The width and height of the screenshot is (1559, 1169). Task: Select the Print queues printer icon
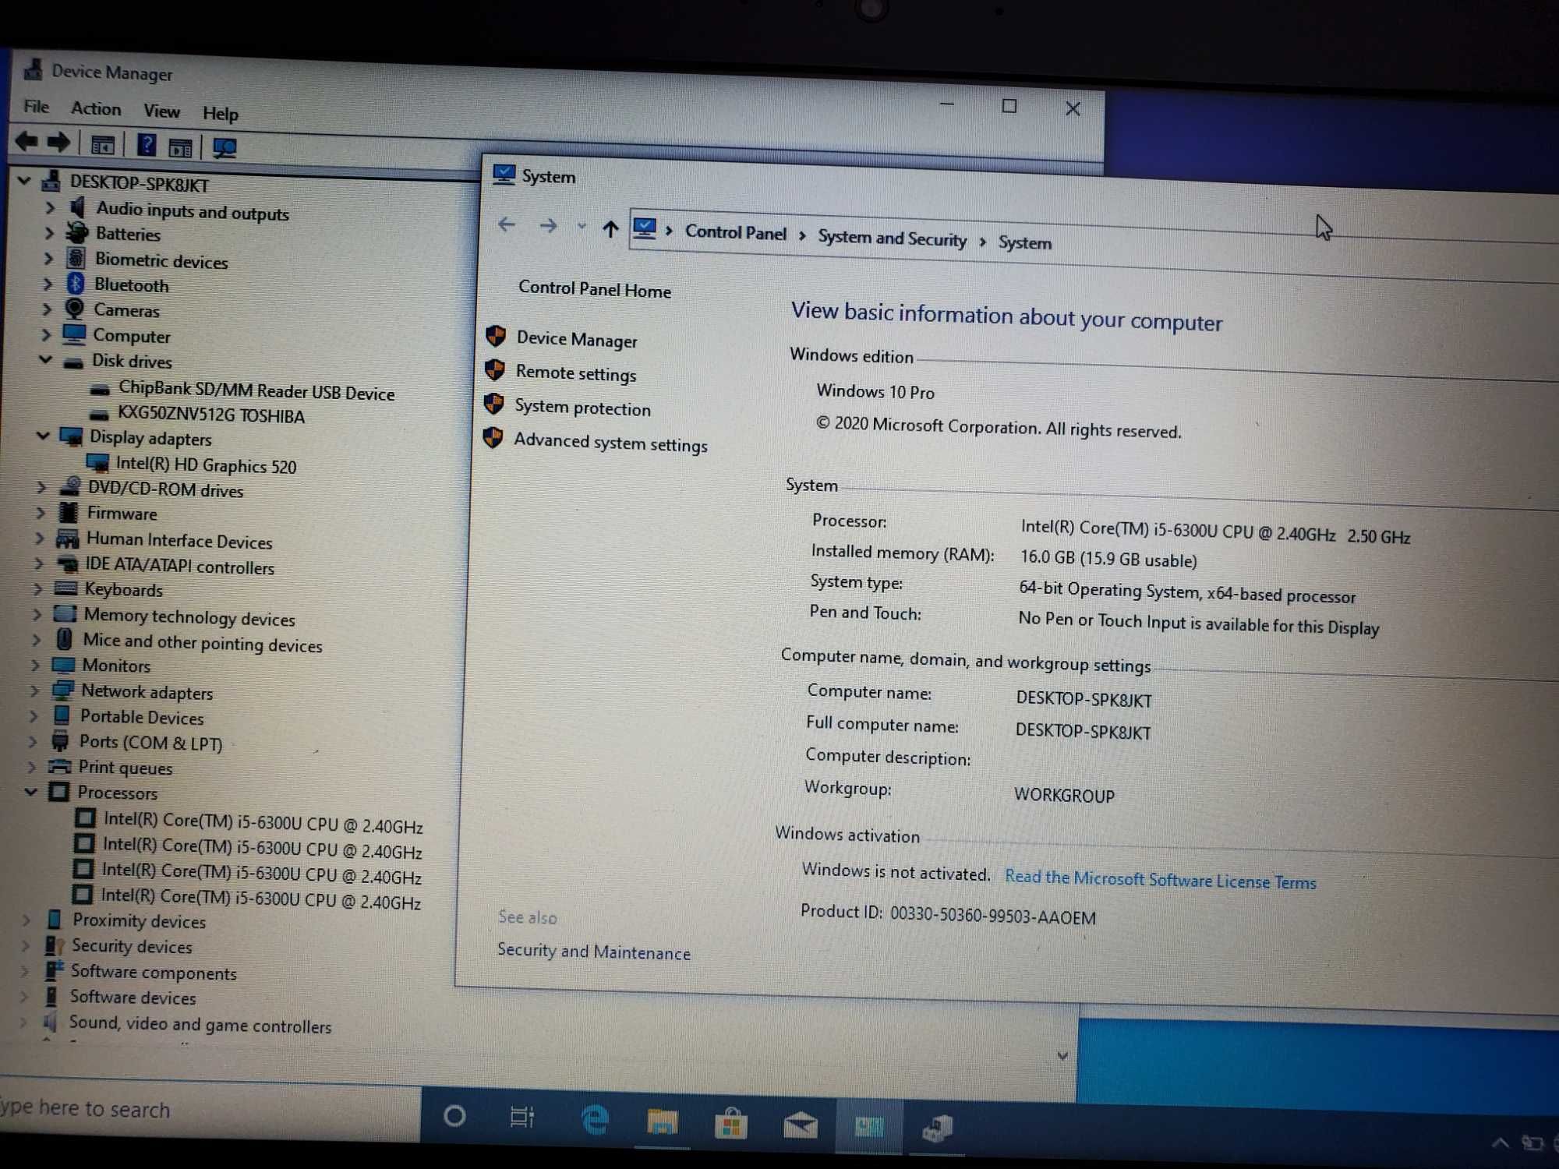(x=60, y=766)
